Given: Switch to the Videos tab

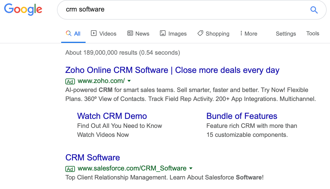Looking at the screenshot, I should point(104,34).
